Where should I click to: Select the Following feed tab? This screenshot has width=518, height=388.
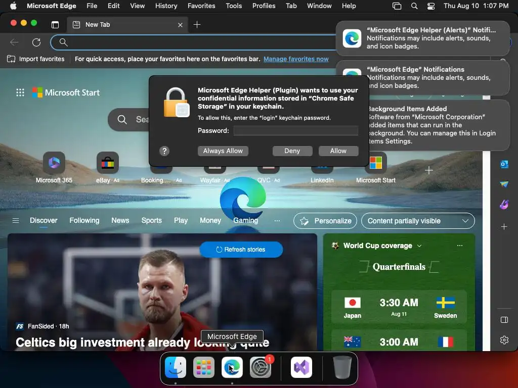[x=84, y=220]
